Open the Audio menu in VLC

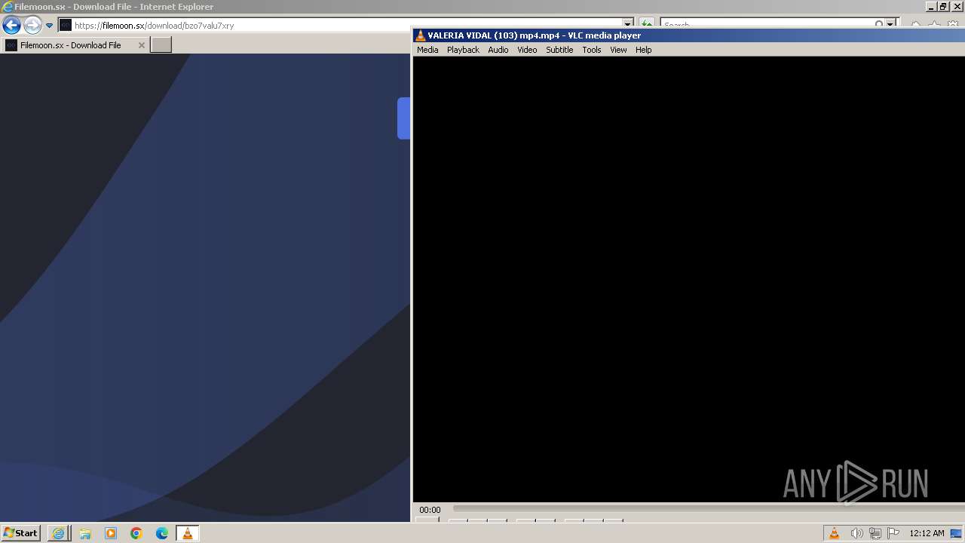pos(498,50)
